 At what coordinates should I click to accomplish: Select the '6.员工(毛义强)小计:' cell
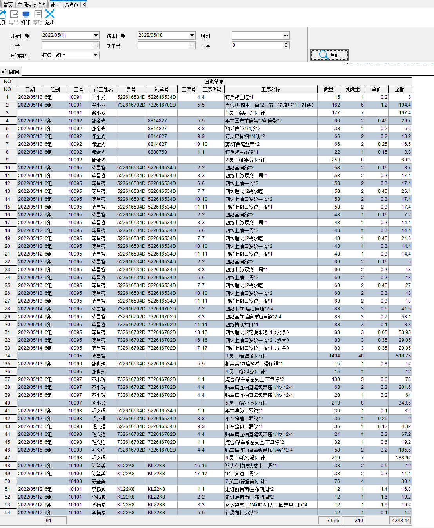click(271, 458)
